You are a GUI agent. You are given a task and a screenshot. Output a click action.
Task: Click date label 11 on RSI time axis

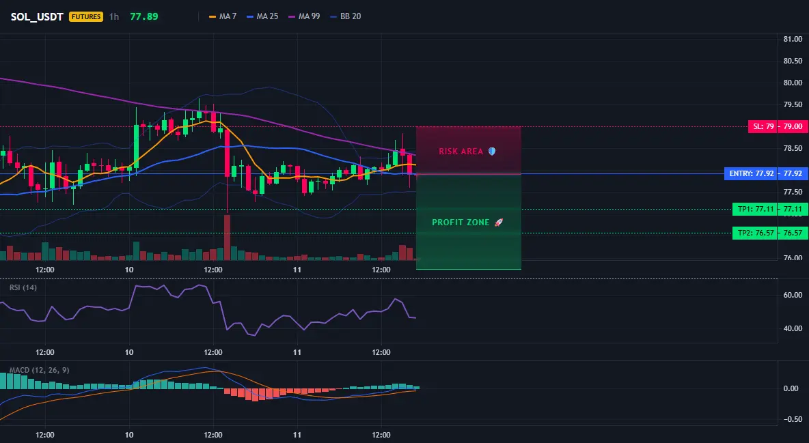(297, 352)
